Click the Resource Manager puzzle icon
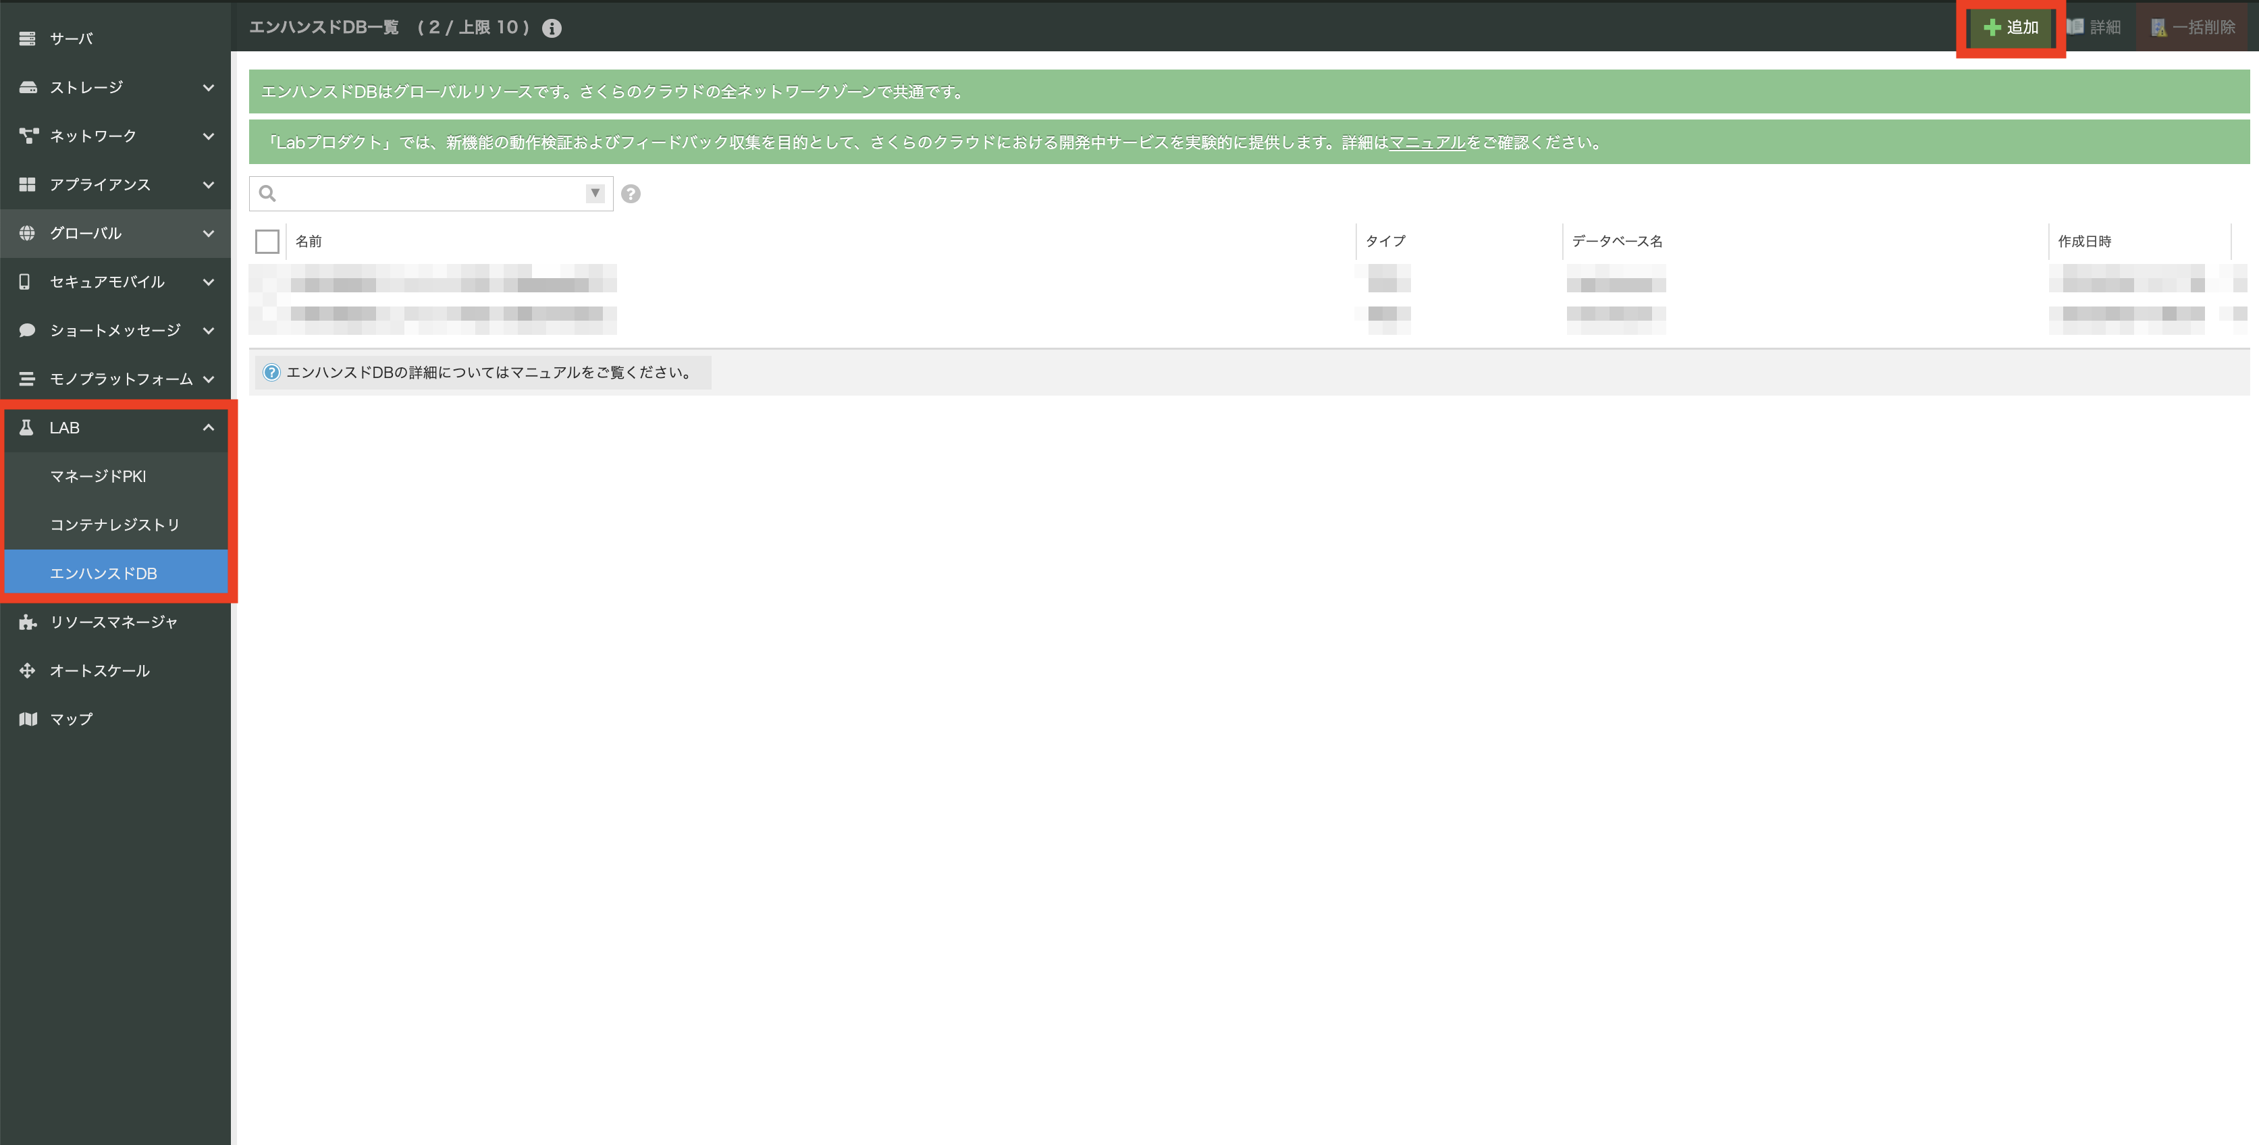This screenshot has height=1145, width=2259. coord(27,622)
